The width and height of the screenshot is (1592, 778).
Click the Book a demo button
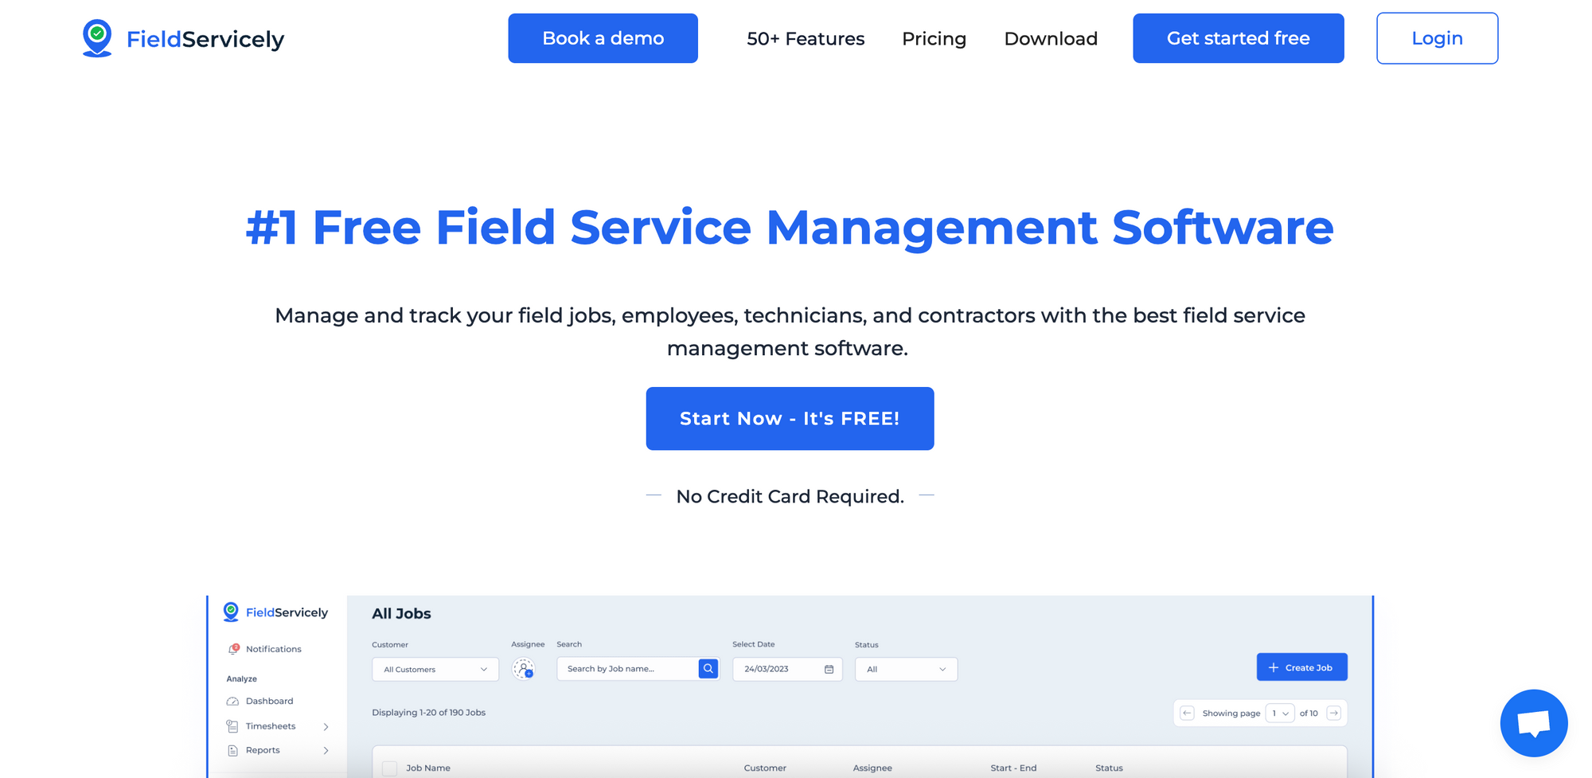pos(603,38)
